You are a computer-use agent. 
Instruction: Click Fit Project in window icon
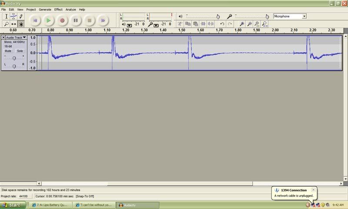(264, 24)
